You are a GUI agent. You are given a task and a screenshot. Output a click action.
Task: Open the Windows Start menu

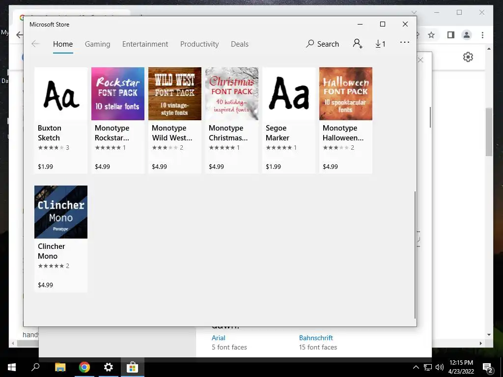coord(12,367)
